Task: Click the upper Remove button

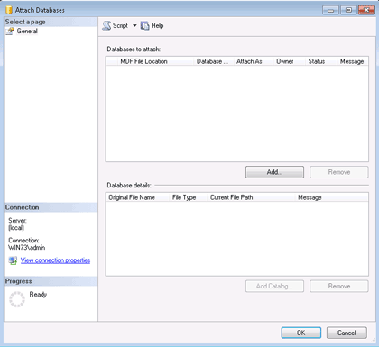Action: (339, 172)
